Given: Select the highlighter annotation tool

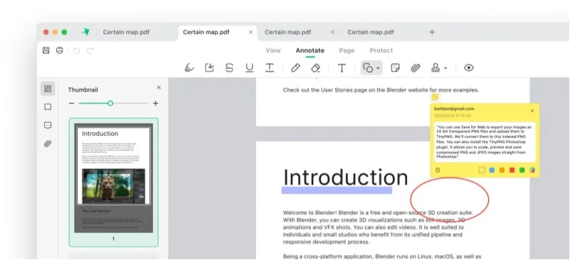Looking at the screenshot, I should (x=189, y=68).
